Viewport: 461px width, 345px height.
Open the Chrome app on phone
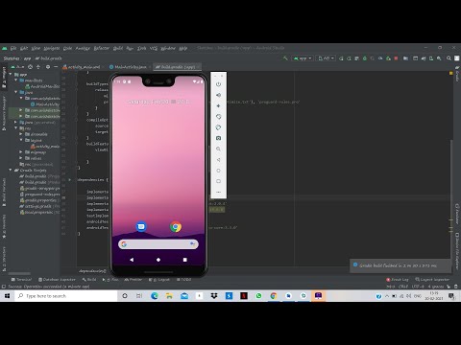tap(176, 226)
